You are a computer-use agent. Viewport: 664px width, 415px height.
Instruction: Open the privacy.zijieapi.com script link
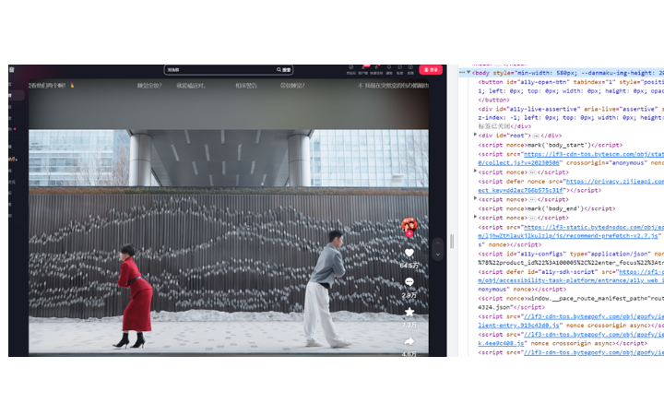[x=615, y=182]
